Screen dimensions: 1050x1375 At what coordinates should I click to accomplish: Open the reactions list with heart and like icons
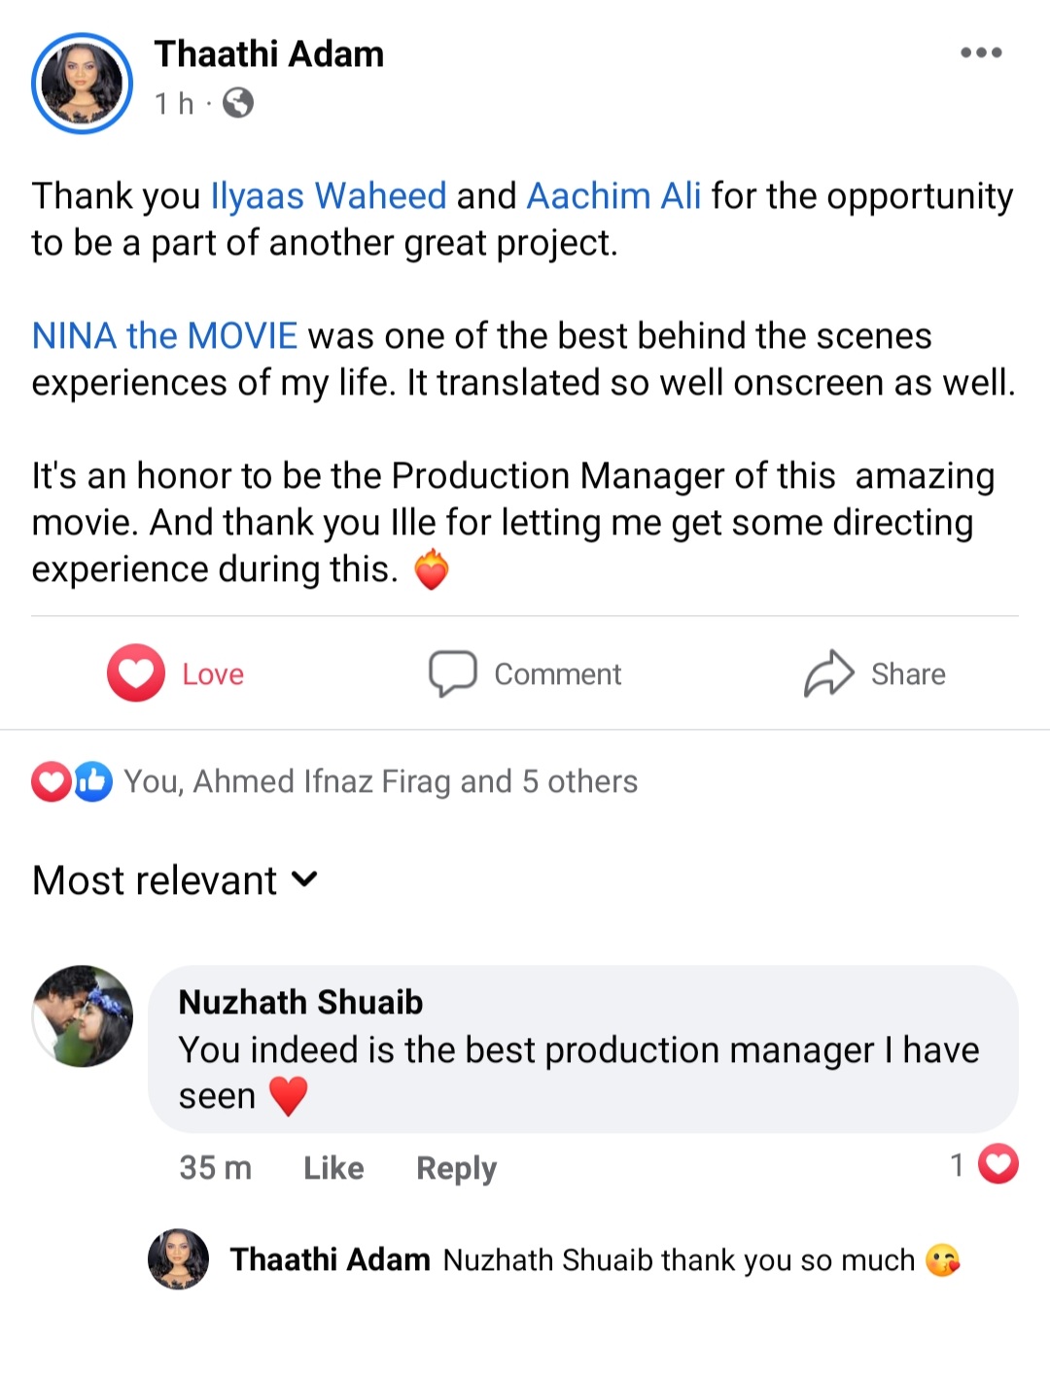pyautogui.click(x=72, y=781)
